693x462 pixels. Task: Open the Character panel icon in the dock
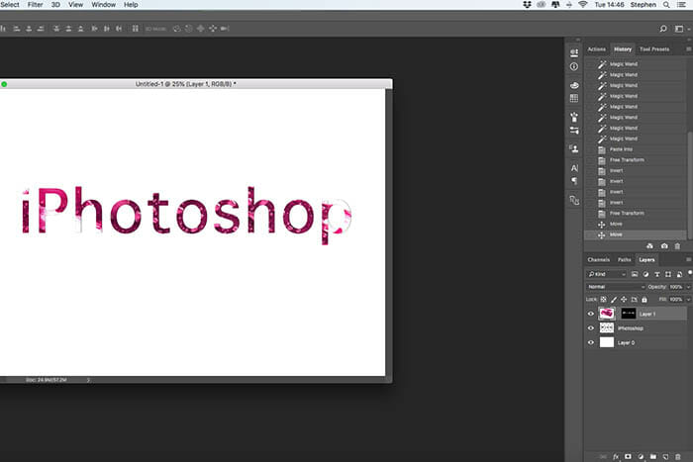pos(574,168)
